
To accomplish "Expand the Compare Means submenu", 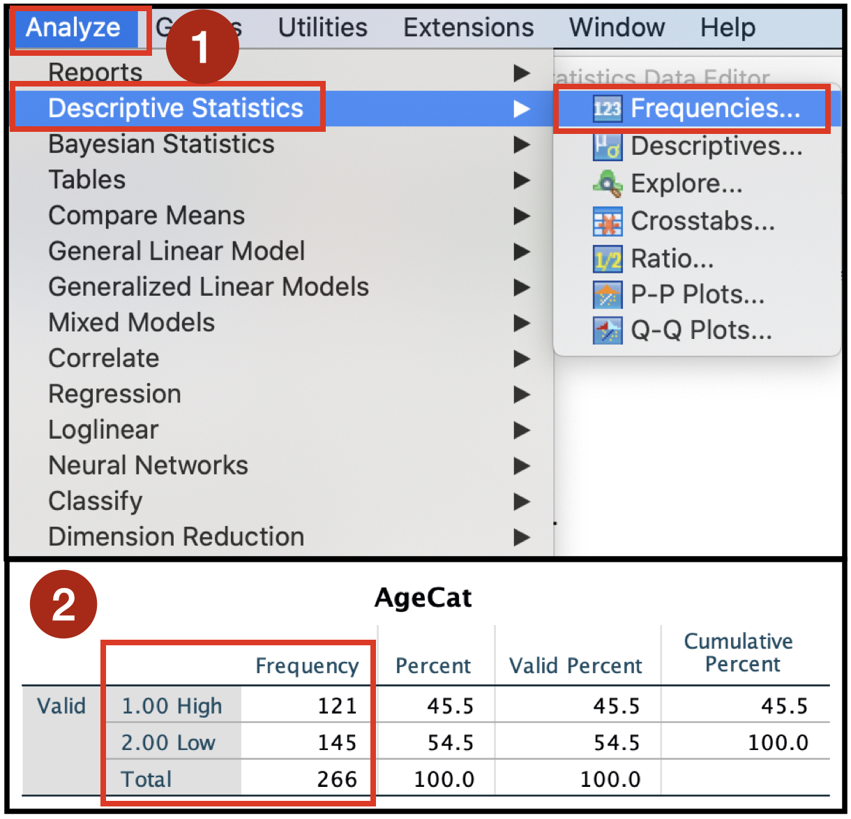I will tap(522, 216).
